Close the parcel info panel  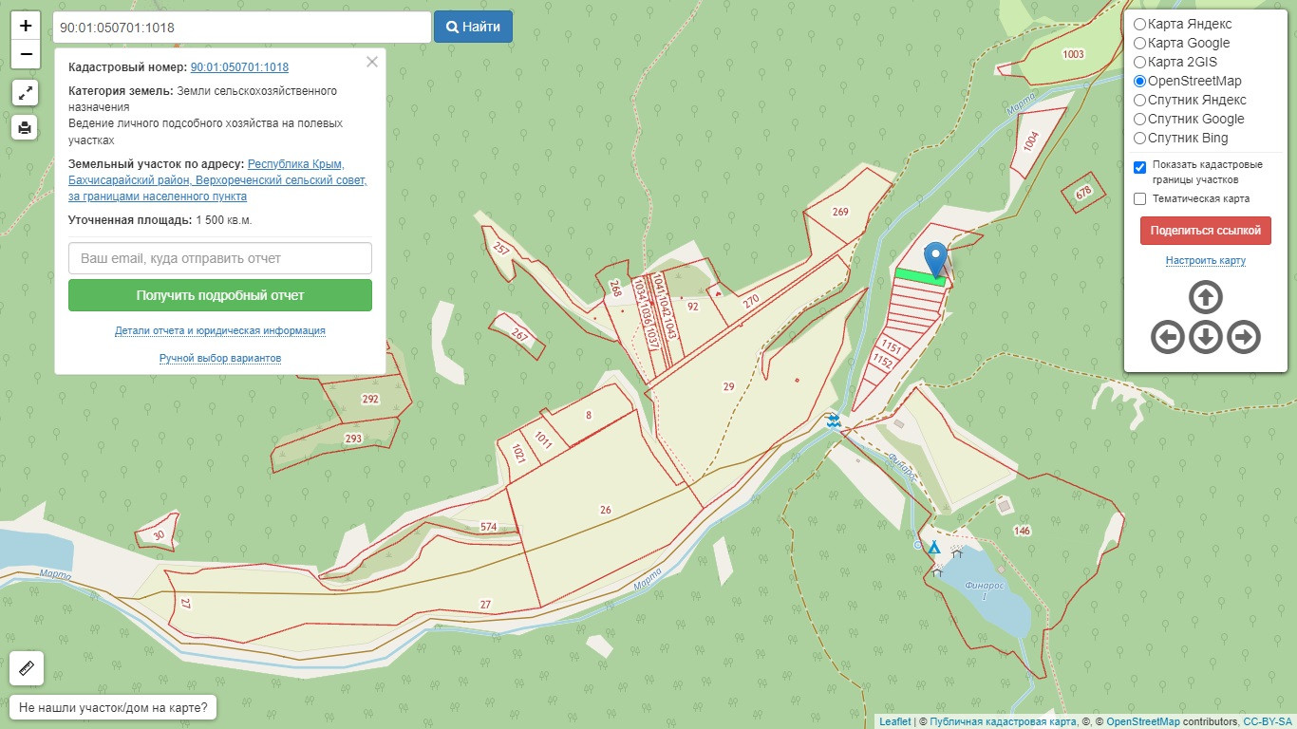click(372, 62)
